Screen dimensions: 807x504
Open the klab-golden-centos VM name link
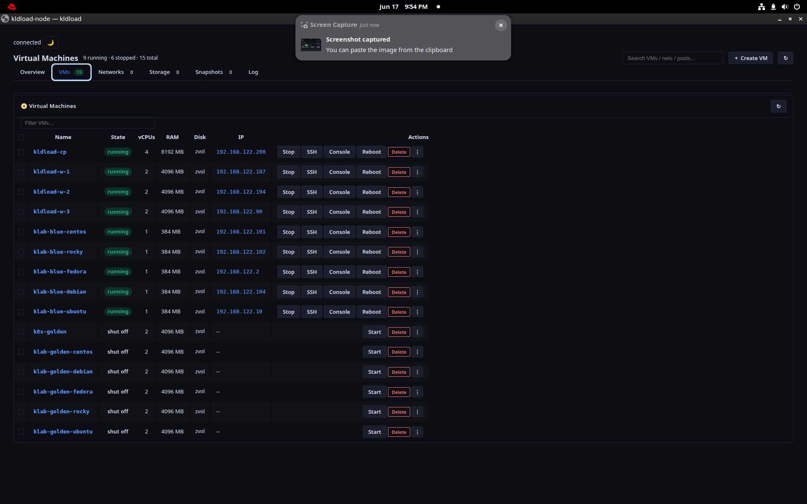click(x=63, y=352)
